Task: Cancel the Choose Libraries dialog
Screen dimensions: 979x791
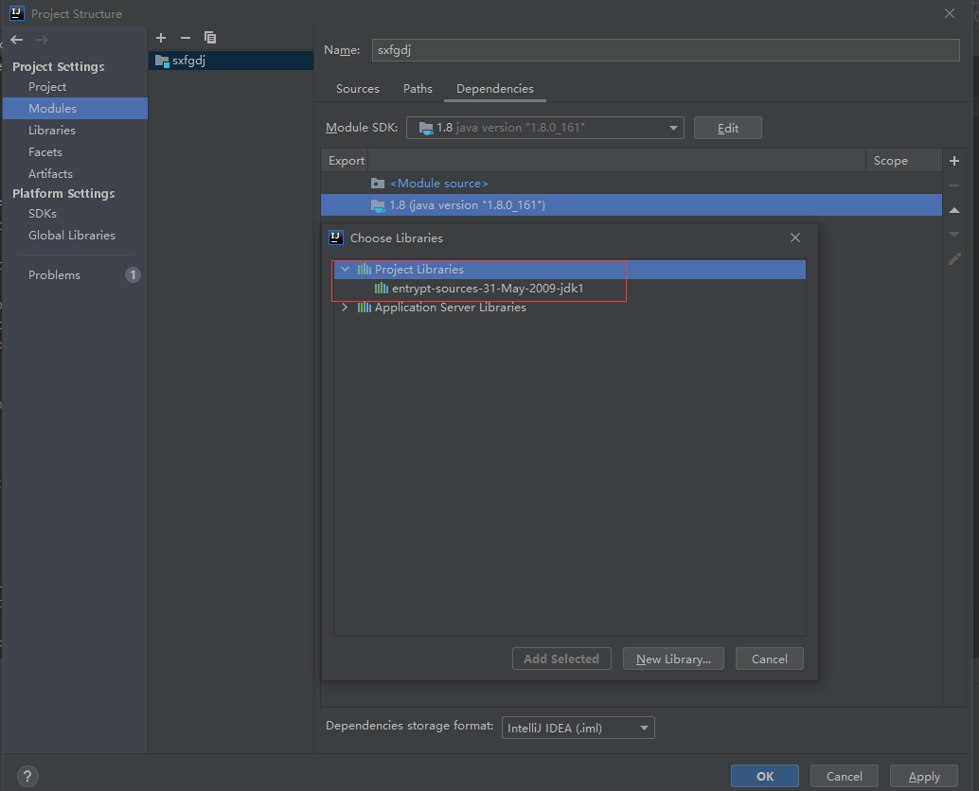Action: point(769,659)
